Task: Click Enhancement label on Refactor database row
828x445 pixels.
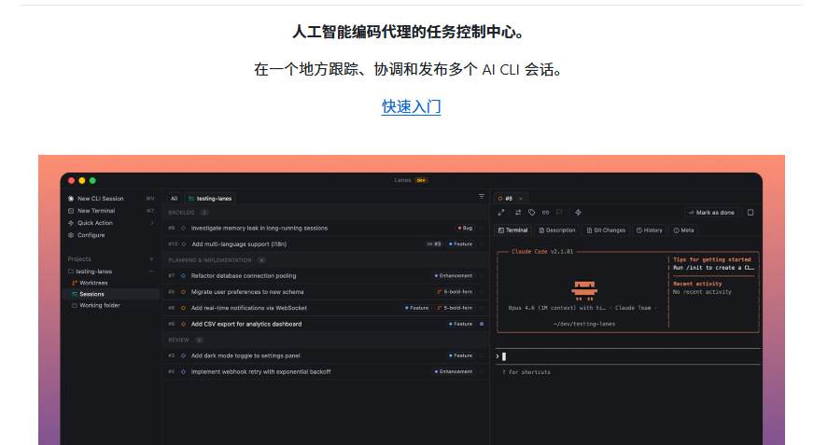Action: [x=454, y=275]
